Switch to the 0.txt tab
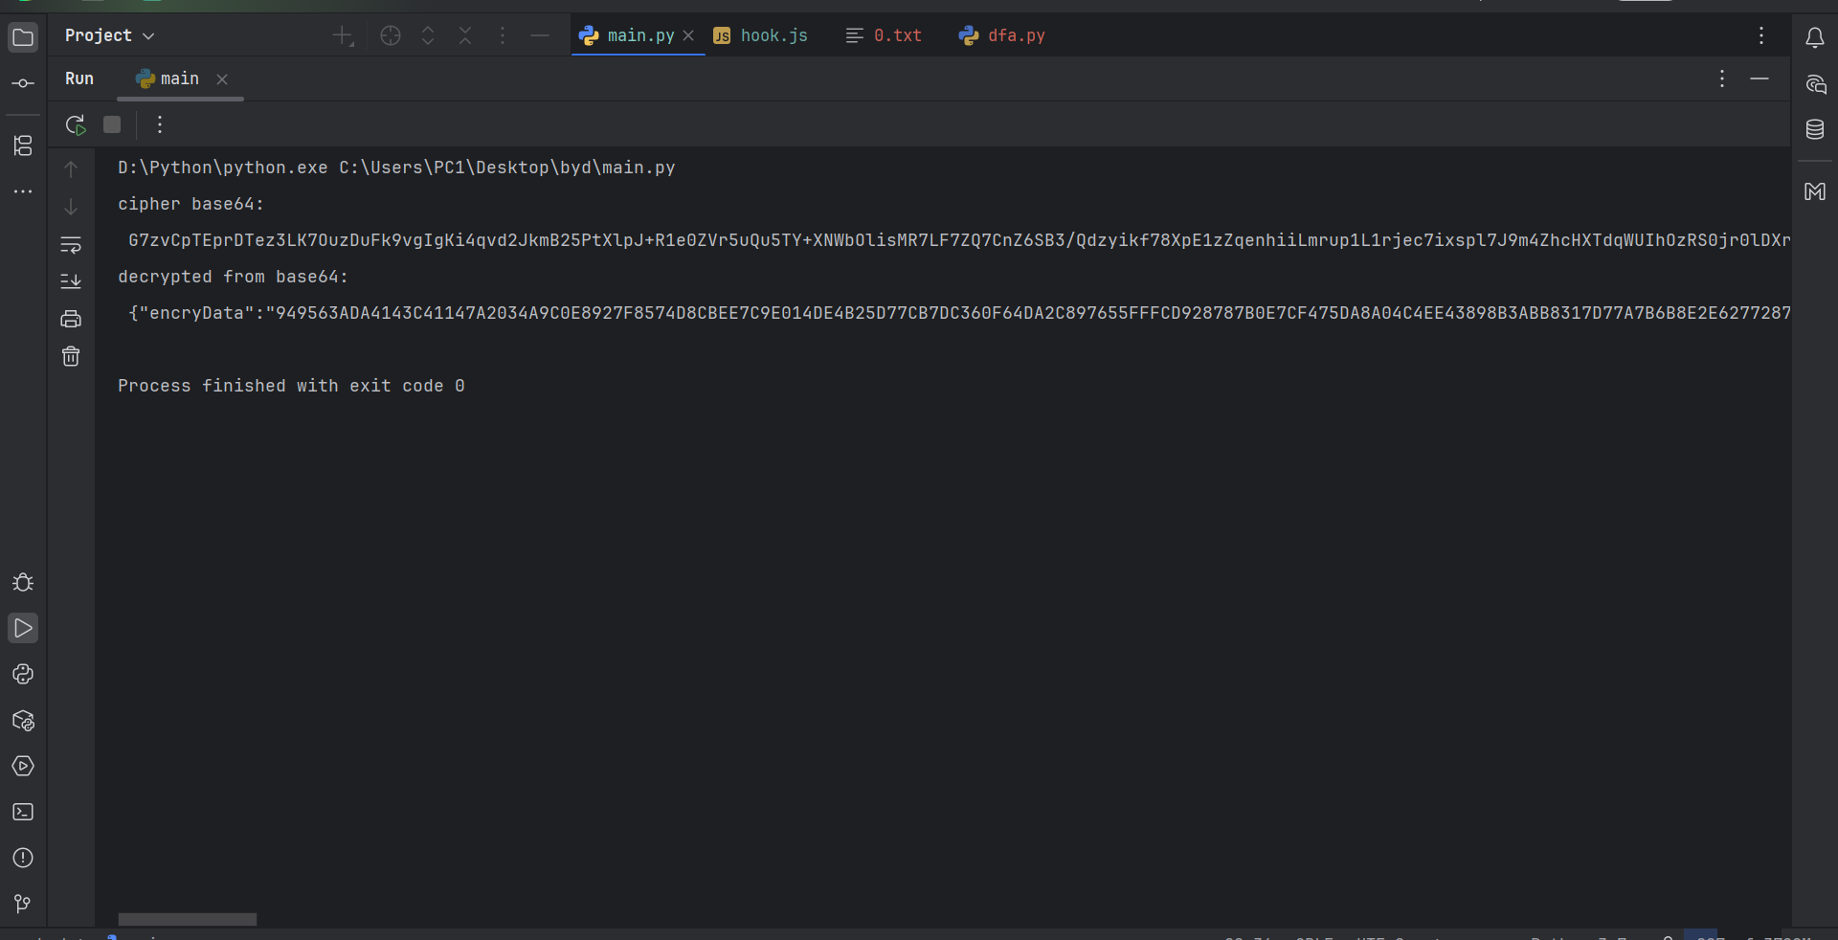The width and height of the screenshot is (1838, 940). (x=884, y=35)
